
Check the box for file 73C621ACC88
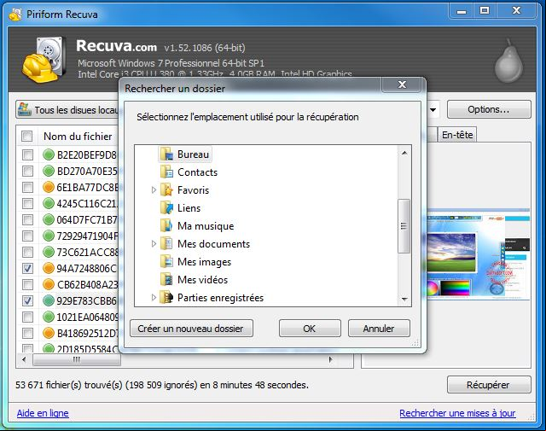[x=27, y=252]
